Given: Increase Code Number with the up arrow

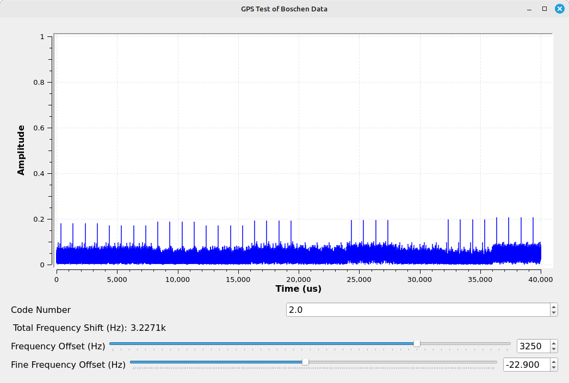Looking at the screenshot, I should [554, 306].
